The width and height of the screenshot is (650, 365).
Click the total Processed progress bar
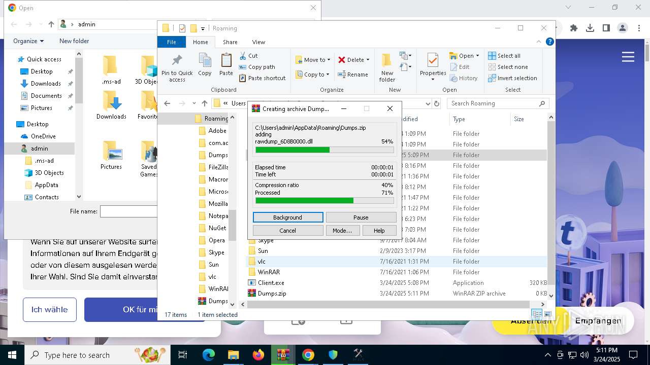point(324,201)
